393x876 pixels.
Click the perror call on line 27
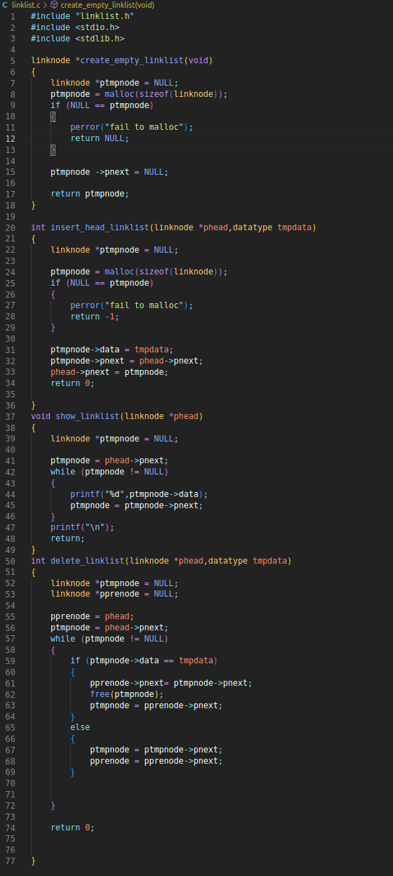[131, 306]
